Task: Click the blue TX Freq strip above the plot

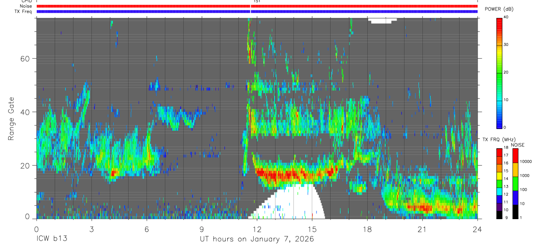Action: (x=257, y=11)
